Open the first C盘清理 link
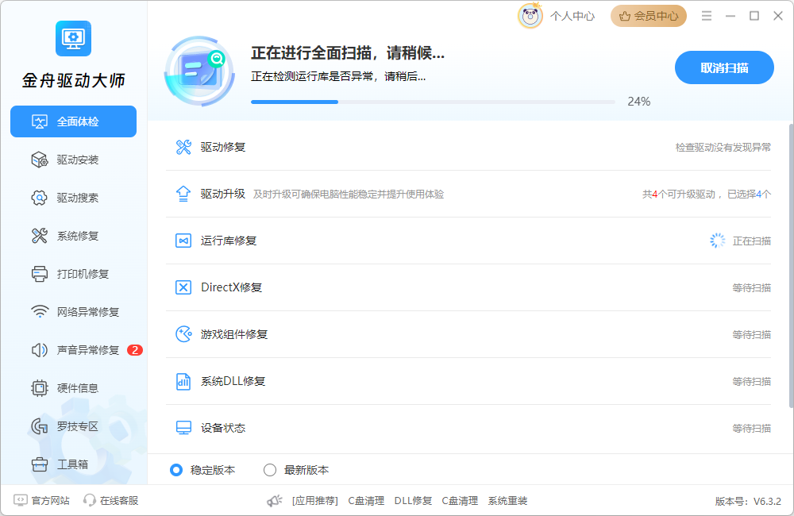This screenshot has height=516, width=794. 366,501
